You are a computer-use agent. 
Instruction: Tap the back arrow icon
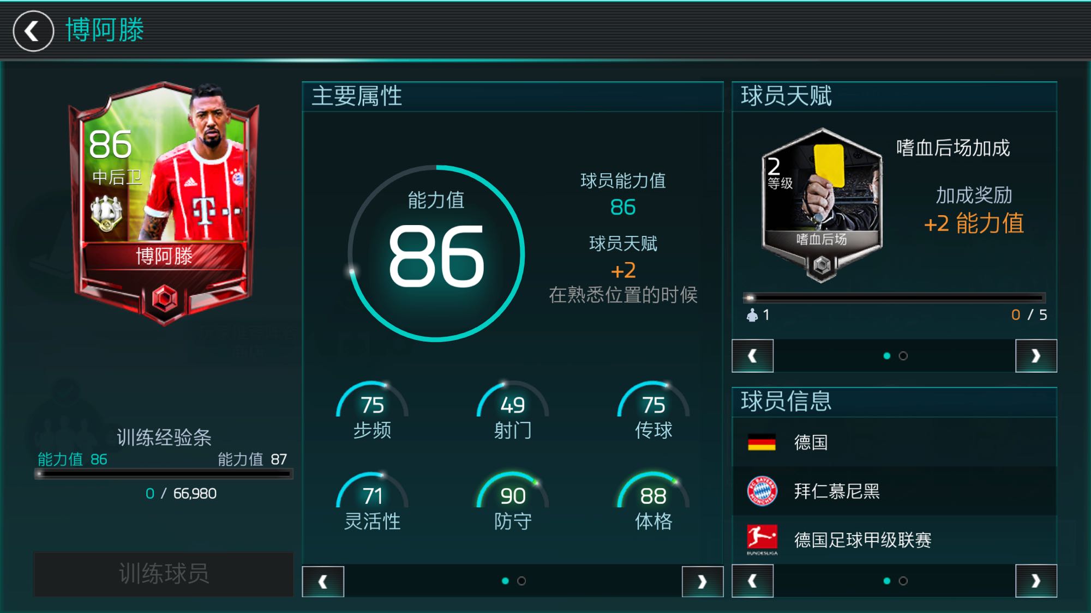tap(33, 31)
